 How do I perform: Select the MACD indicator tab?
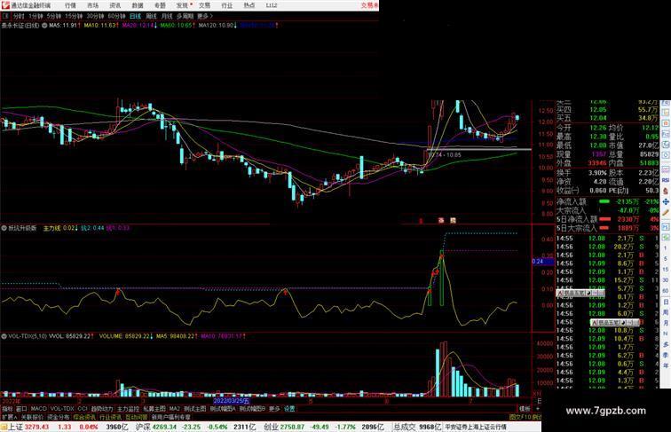click(x=38, y=409)
